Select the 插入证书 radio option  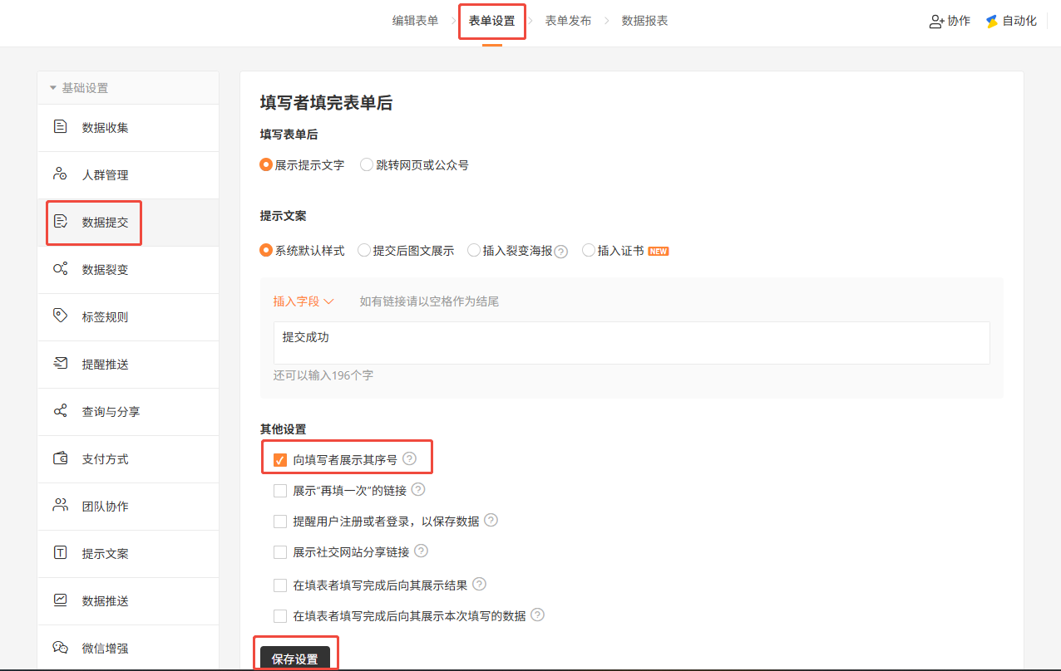[589, 250]
